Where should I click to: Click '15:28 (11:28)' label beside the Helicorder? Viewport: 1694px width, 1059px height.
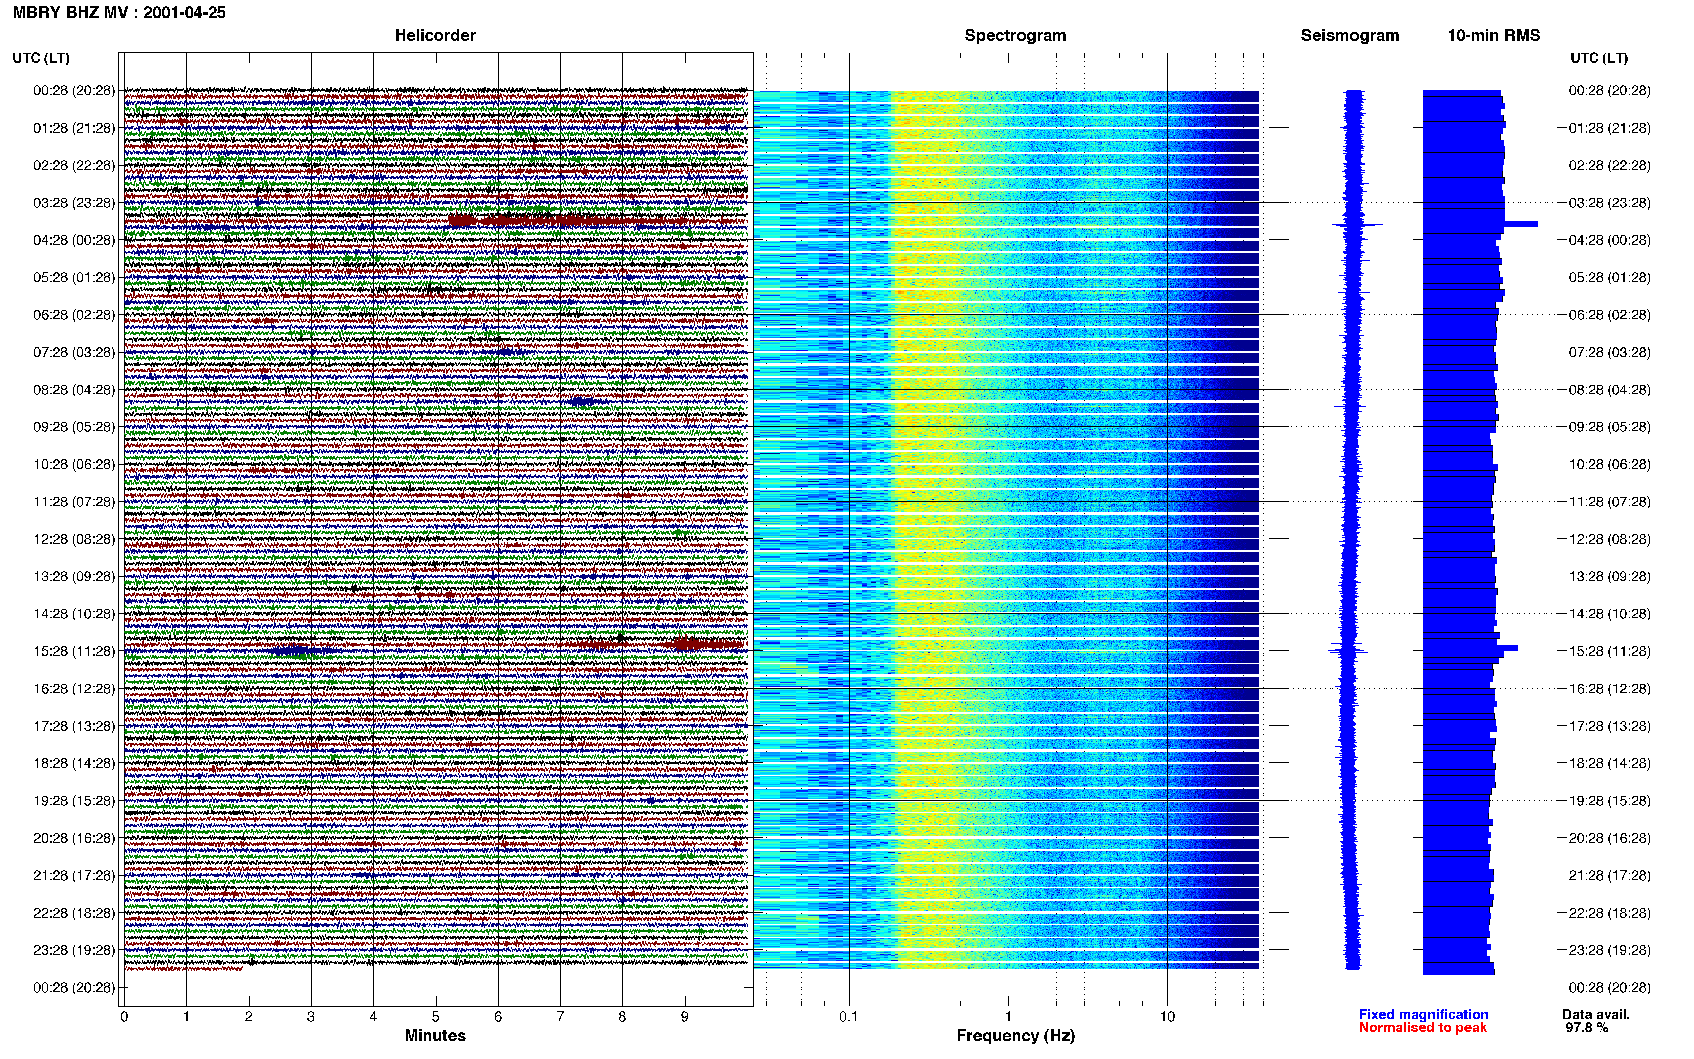click(74, 651)
